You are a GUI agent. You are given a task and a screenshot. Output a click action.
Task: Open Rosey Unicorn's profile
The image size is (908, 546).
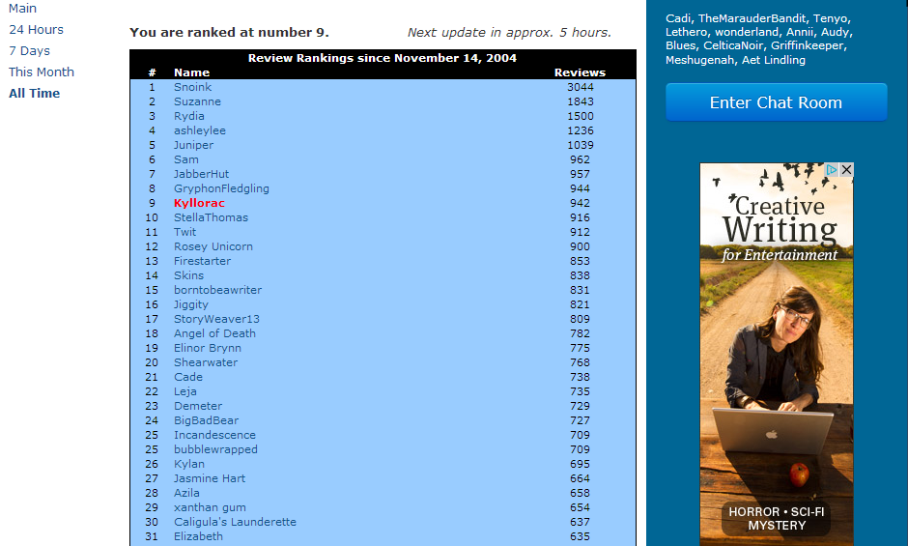213,246
